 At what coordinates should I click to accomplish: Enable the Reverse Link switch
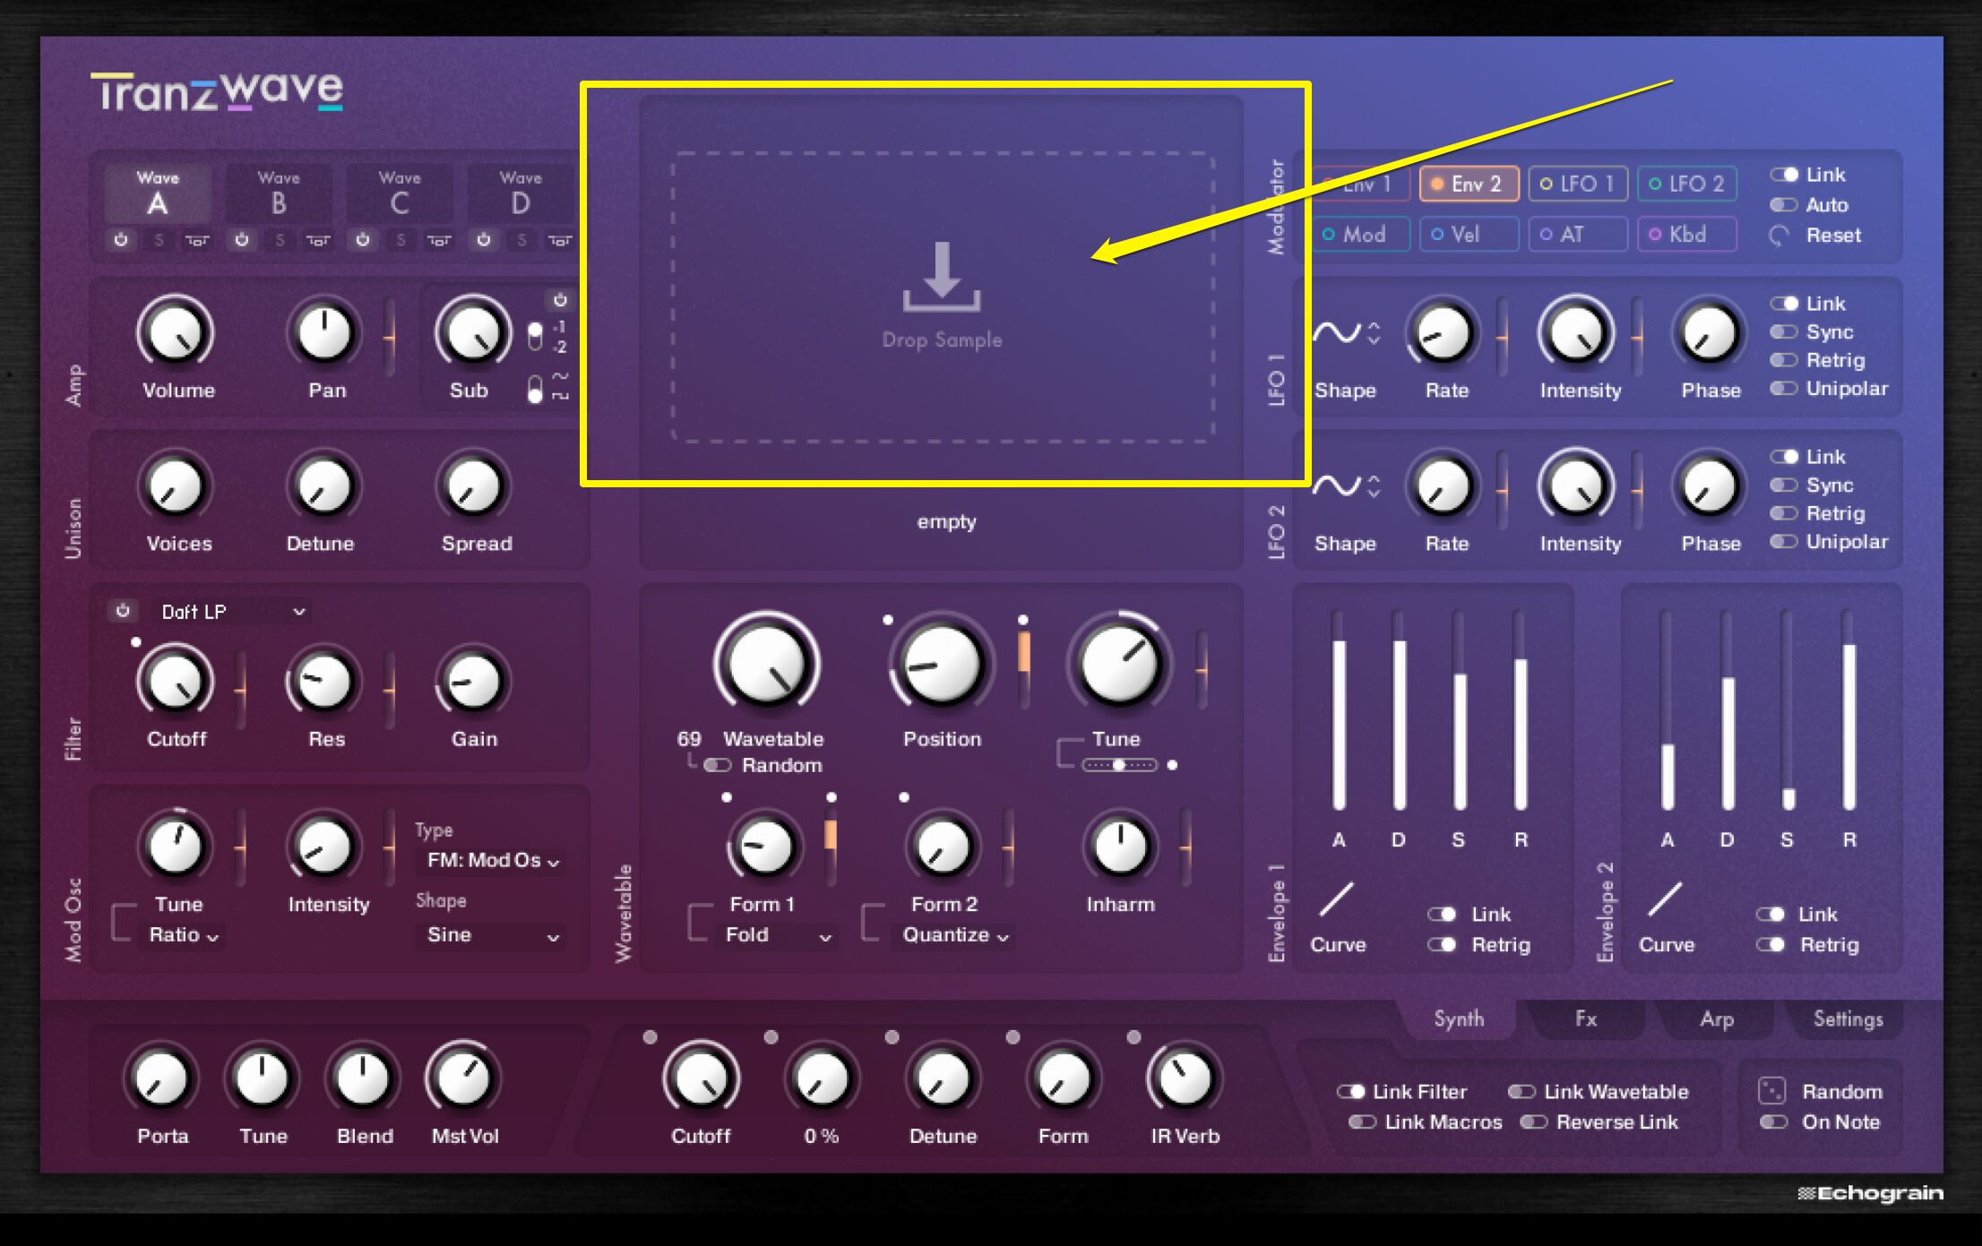1534,1121
